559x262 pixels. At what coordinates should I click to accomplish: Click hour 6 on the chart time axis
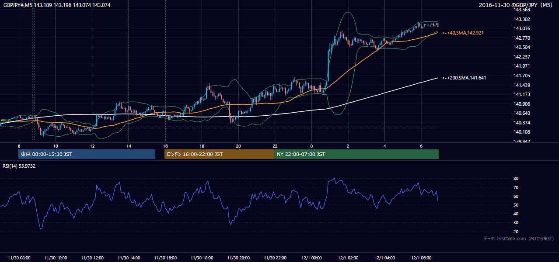coord(421,146)
